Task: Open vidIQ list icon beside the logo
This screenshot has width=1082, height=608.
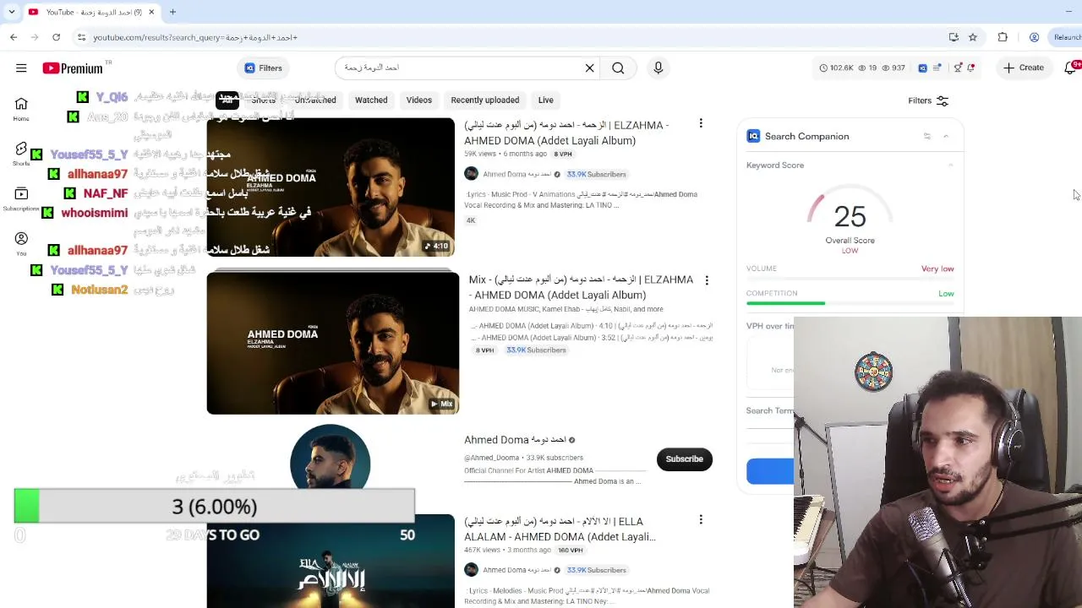Action: (938, 68)
